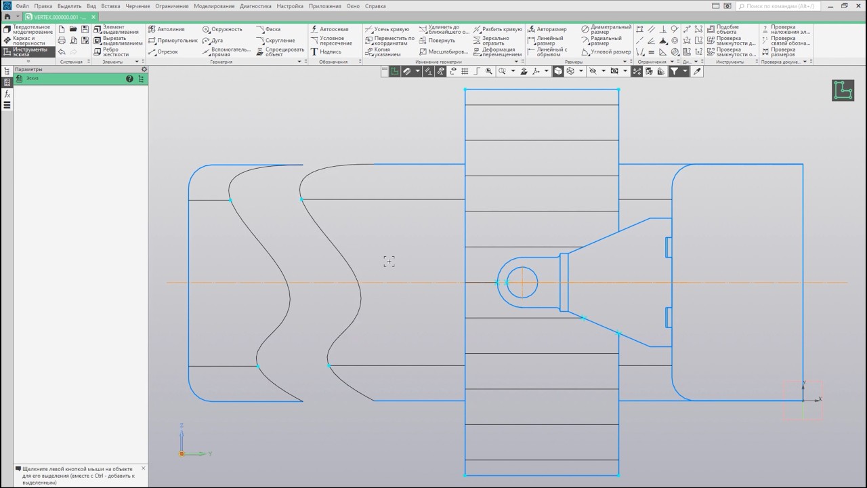
Task: Choose Усечь кривую trim tool
Action: 387,29
